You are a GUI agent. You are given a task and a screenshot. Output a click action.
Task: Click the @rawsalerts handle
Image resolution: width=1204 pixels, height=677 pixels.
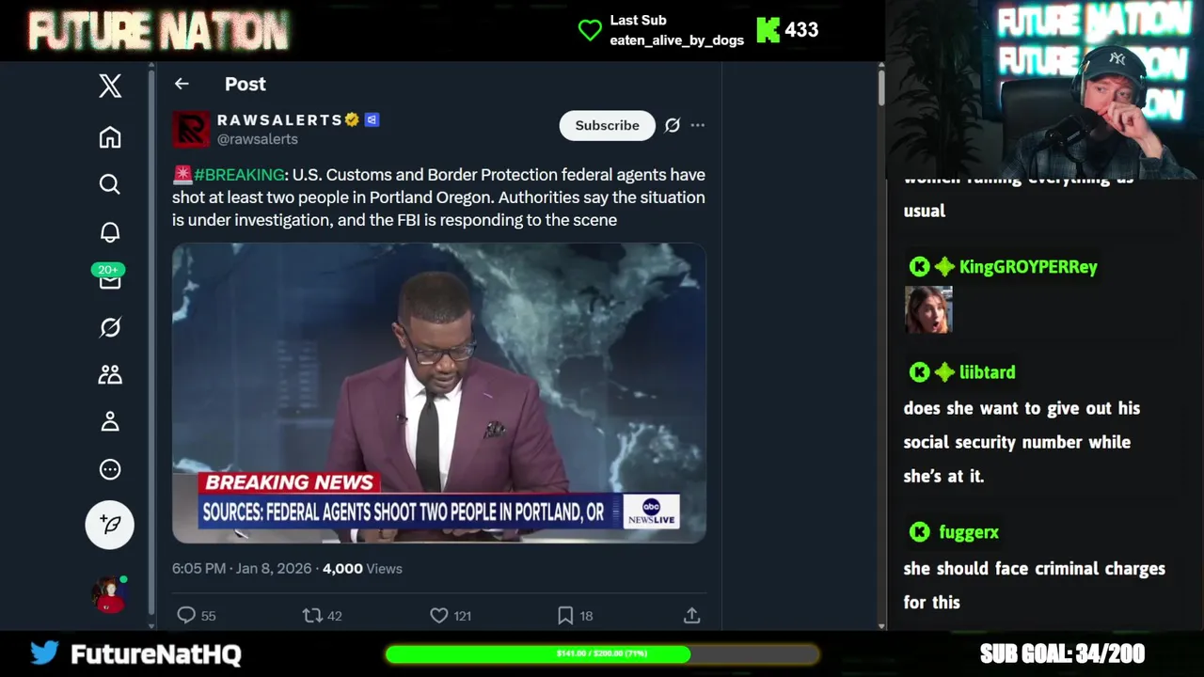pos(258,139)
